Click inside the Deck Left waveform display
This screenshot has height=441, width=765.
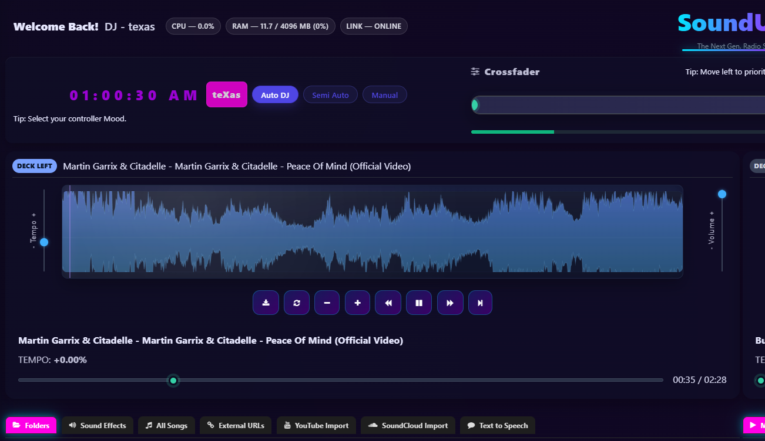click(373, 231)
